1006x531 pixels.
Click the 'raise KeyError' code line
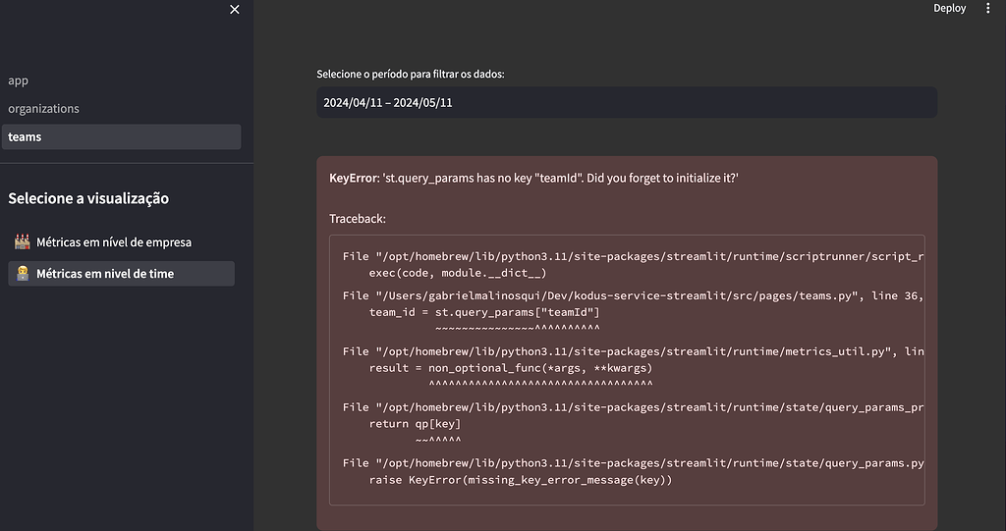coord(521,480)
